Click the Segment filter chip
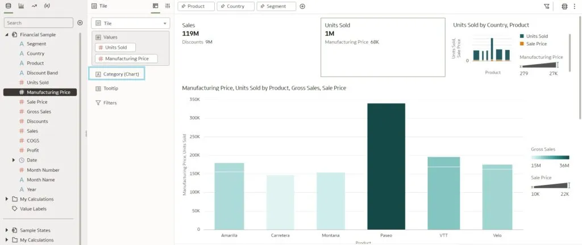This screenshot has width=582, height=245. pyautogui.click(x=276, y=6)
